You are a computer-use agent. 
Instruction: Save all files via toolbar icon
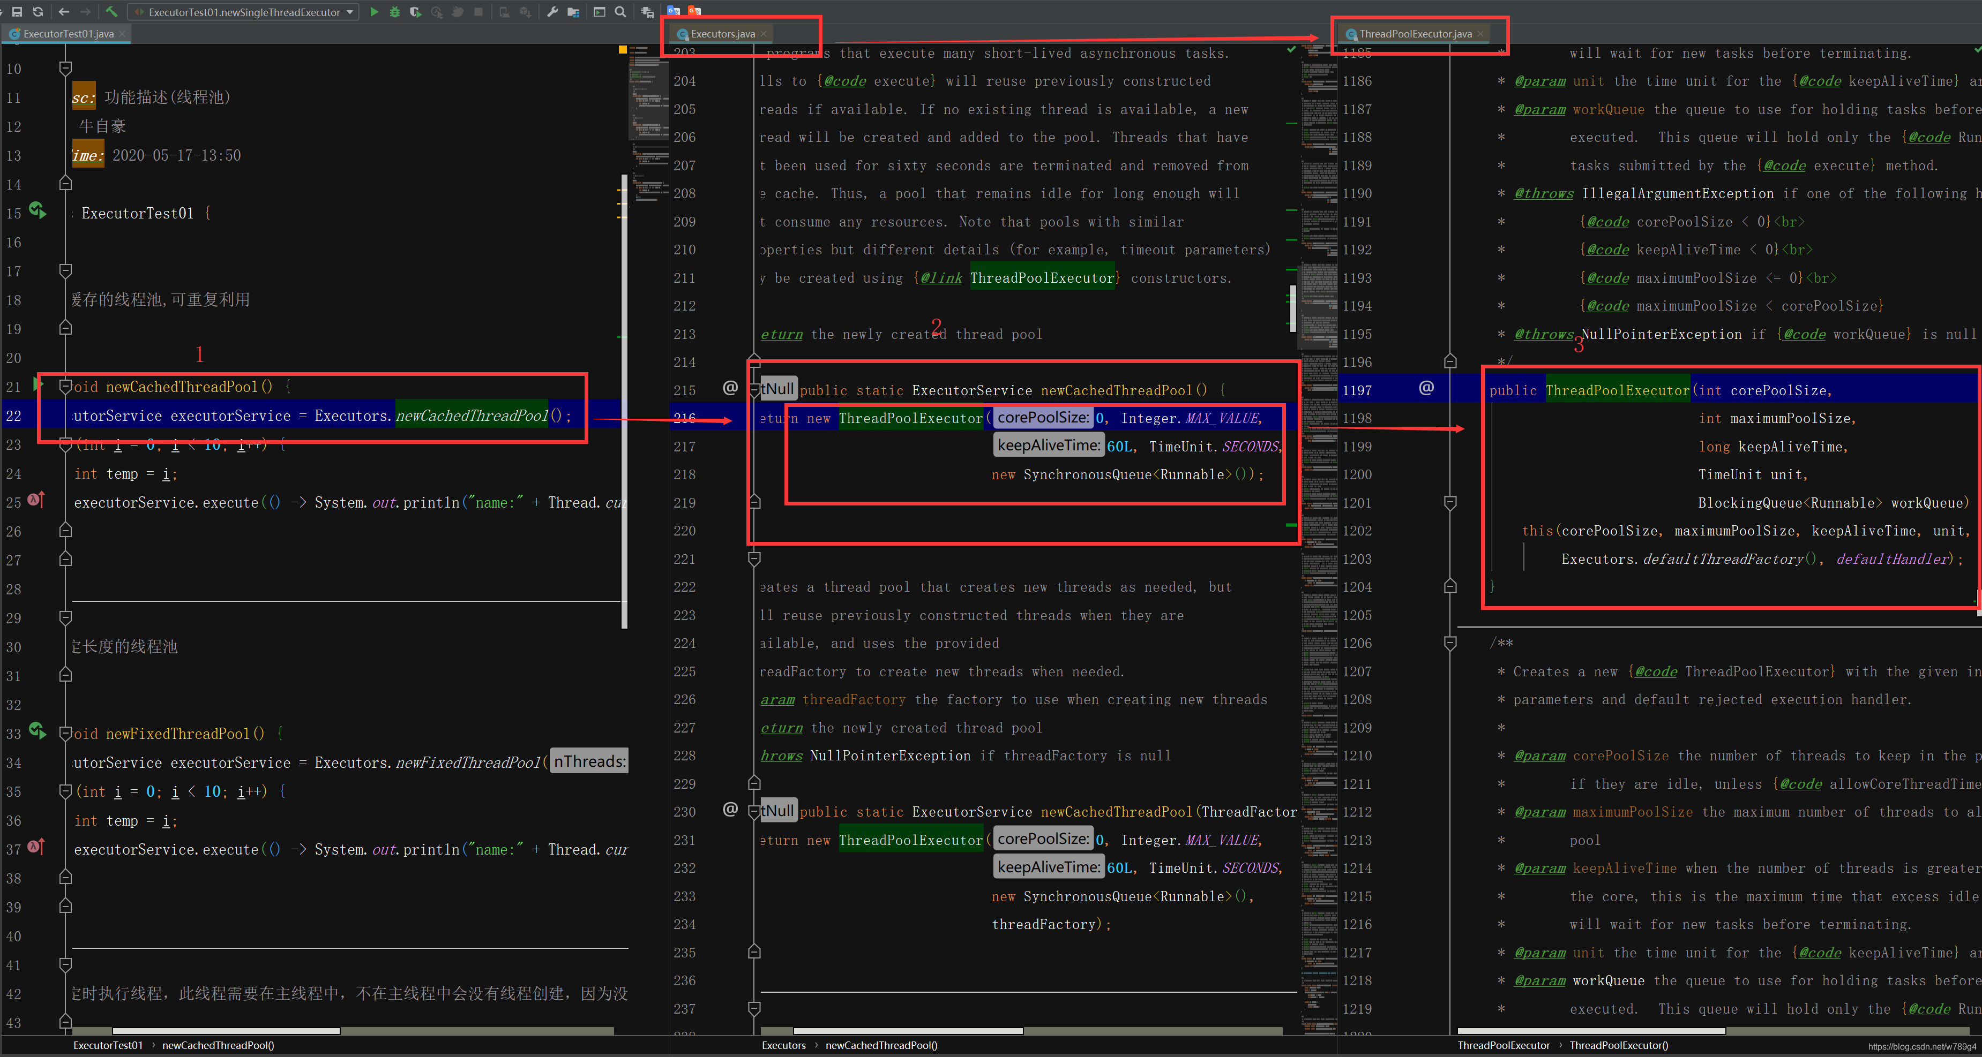click(x=16, y=12)
